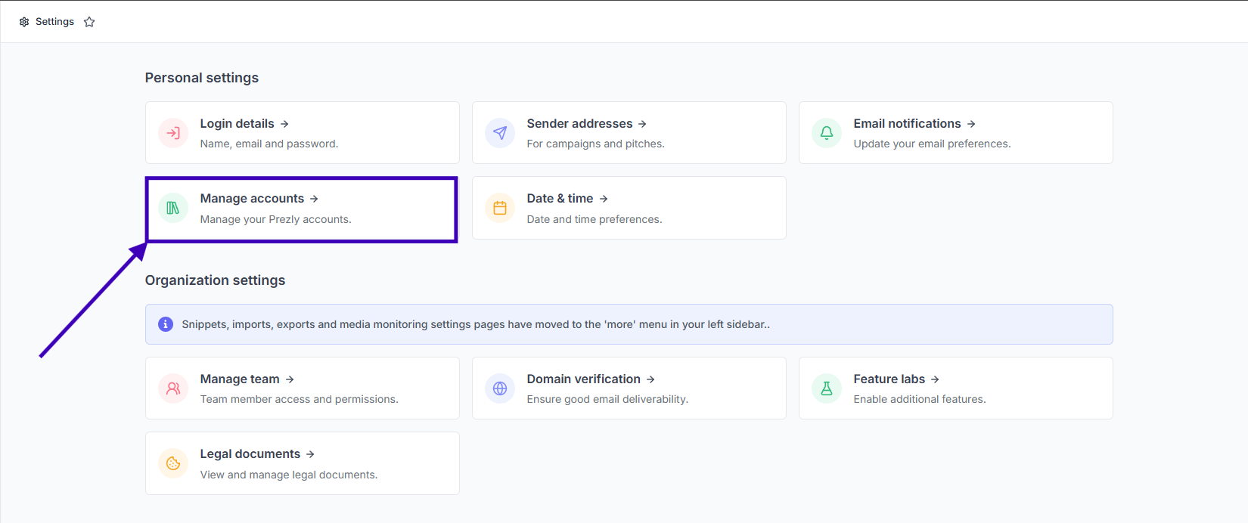Favorite the Settings page with the star
The image size is (1248, 523).
click(89, 22)
